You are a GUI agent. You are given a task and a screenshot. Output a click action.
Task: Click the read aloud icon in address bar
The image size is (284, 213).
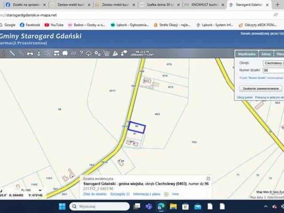click(x=276, y=15)
